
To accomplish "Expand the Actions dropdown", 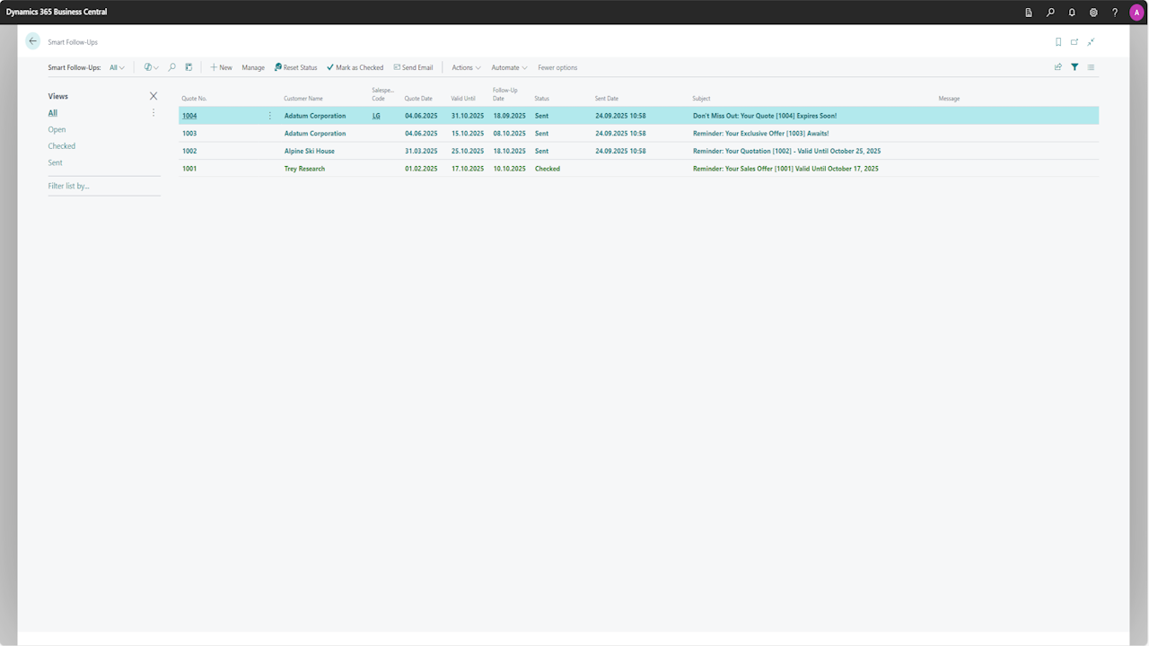I will [x=466, y=67].
